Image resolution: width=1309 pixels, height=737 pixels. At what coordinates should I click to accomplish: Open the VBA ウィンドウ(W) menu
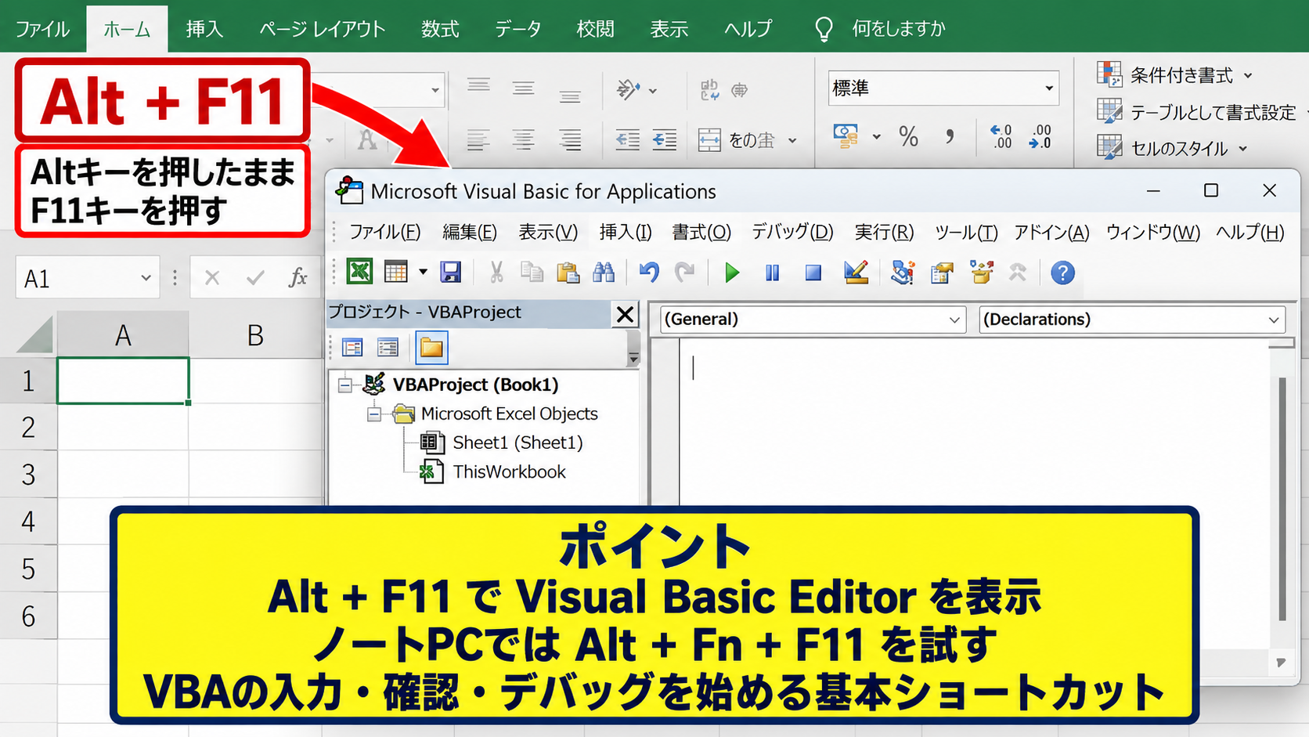[1152, 232]
